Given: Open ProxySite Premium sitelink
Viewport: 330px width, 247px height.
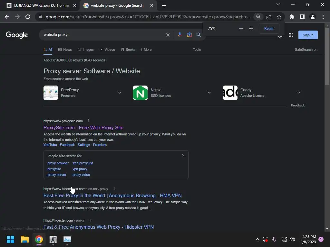Looking at the screenshot, I should [x=100, y=145].
